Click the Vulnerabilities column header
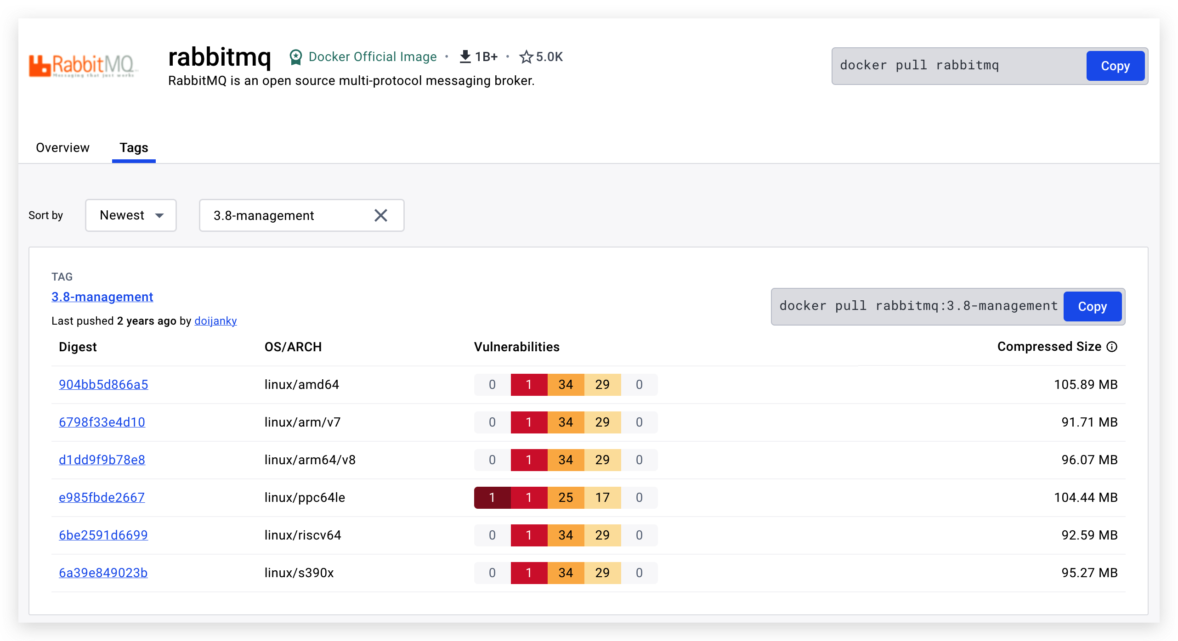Image resolution: width=1178 pixels, height=641 pixels. point(517,347)
